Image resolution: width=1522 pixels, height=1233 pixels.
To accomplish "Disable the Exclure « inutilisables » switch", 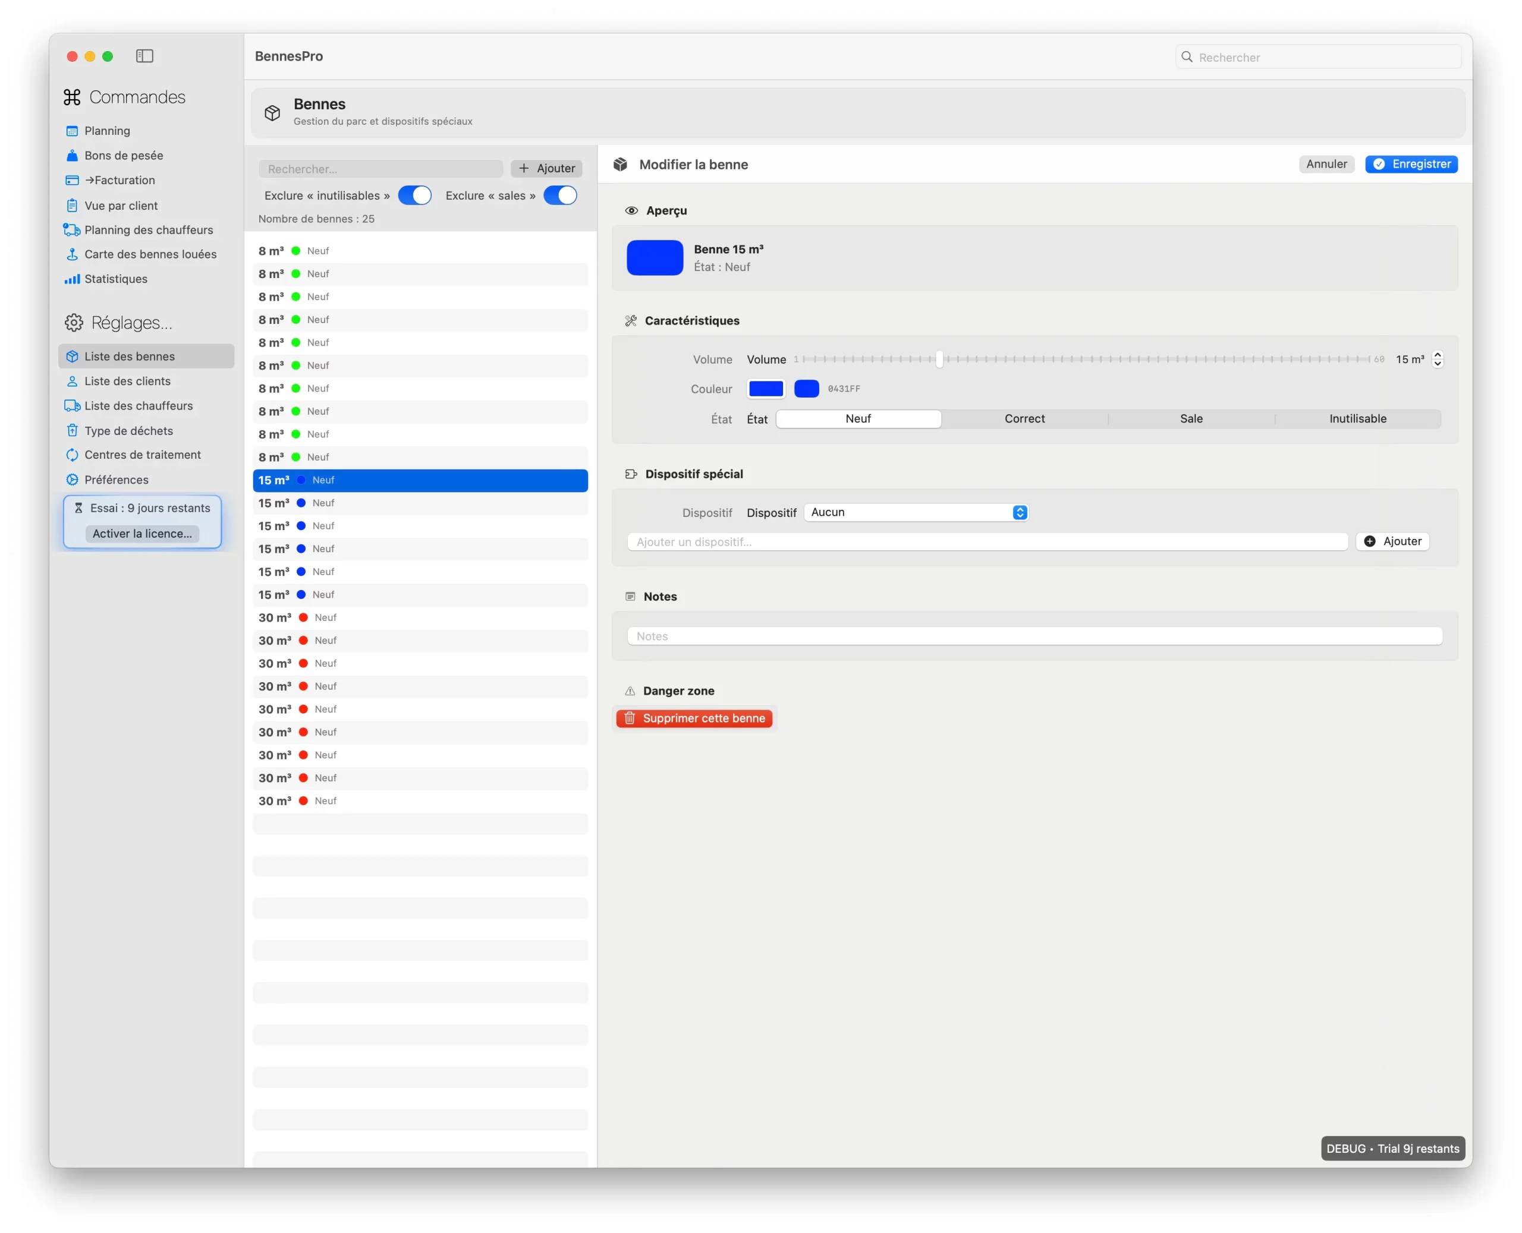I will [x=414, y=195].
